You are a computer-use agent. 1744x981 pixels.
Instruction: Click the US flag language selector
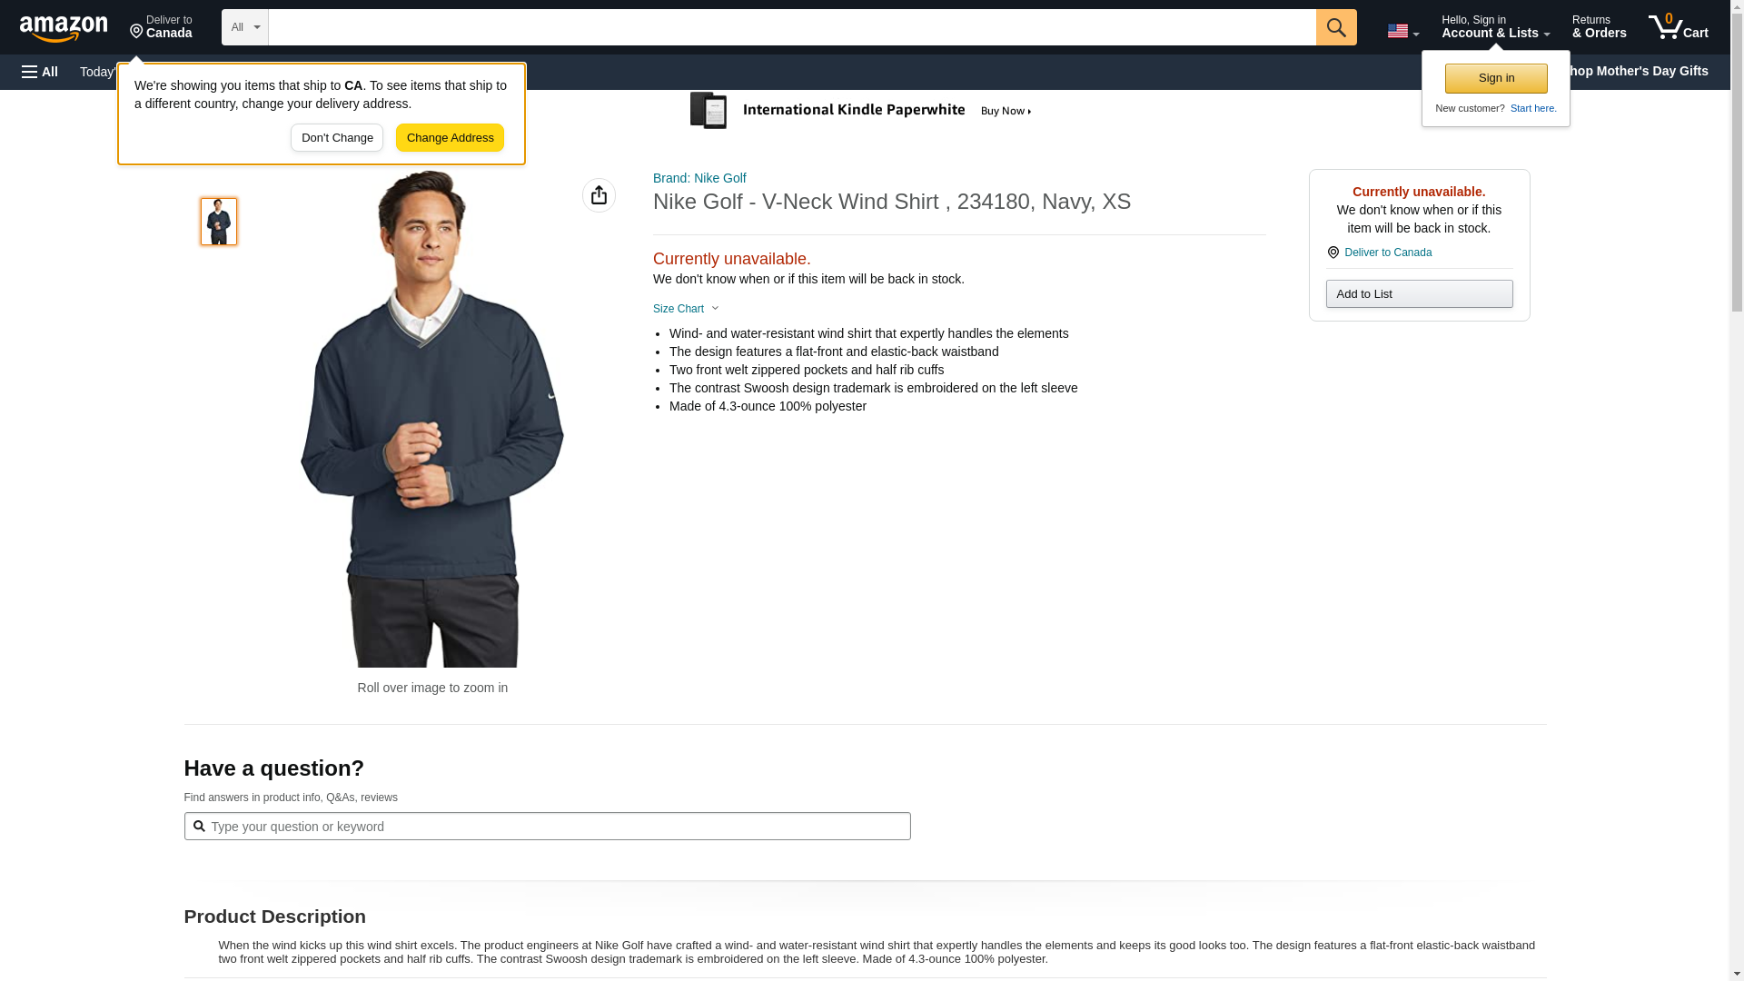click(1402, 31)
